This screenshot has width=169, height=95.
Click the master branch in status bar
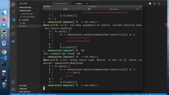point(16,94)
